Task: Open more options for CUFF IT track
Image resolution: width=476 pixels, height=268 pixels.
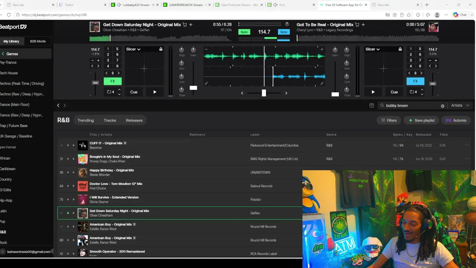Action: [467, 145]
